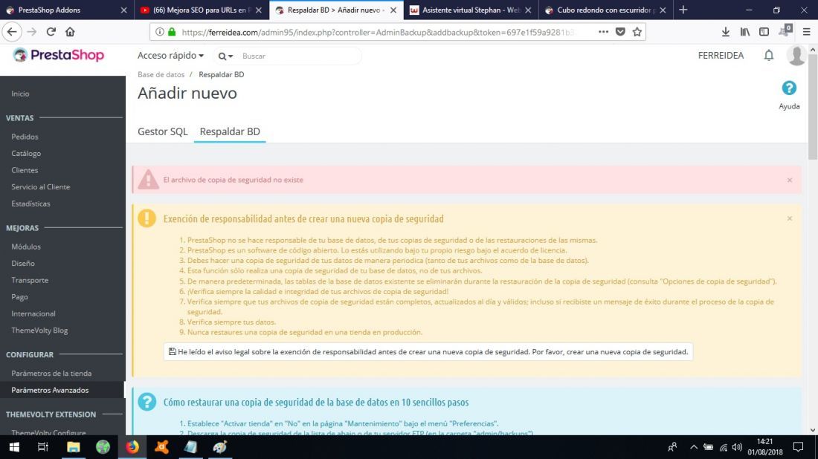Open the notifications bell icon

pyautogui.click(x=769, y=55)
